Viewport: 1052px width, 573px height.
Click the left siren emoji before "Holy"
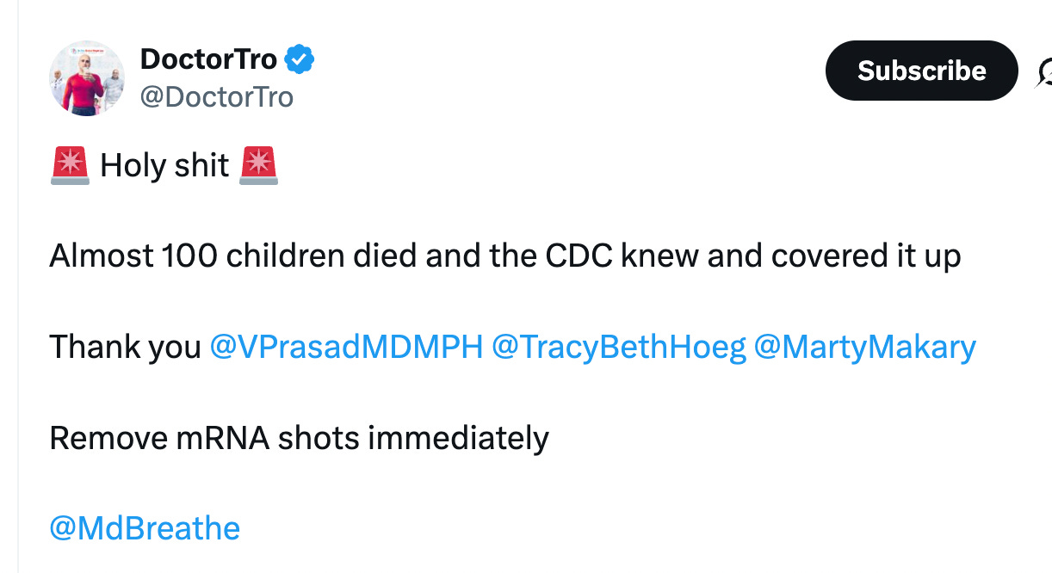click(x=70, y=164)
